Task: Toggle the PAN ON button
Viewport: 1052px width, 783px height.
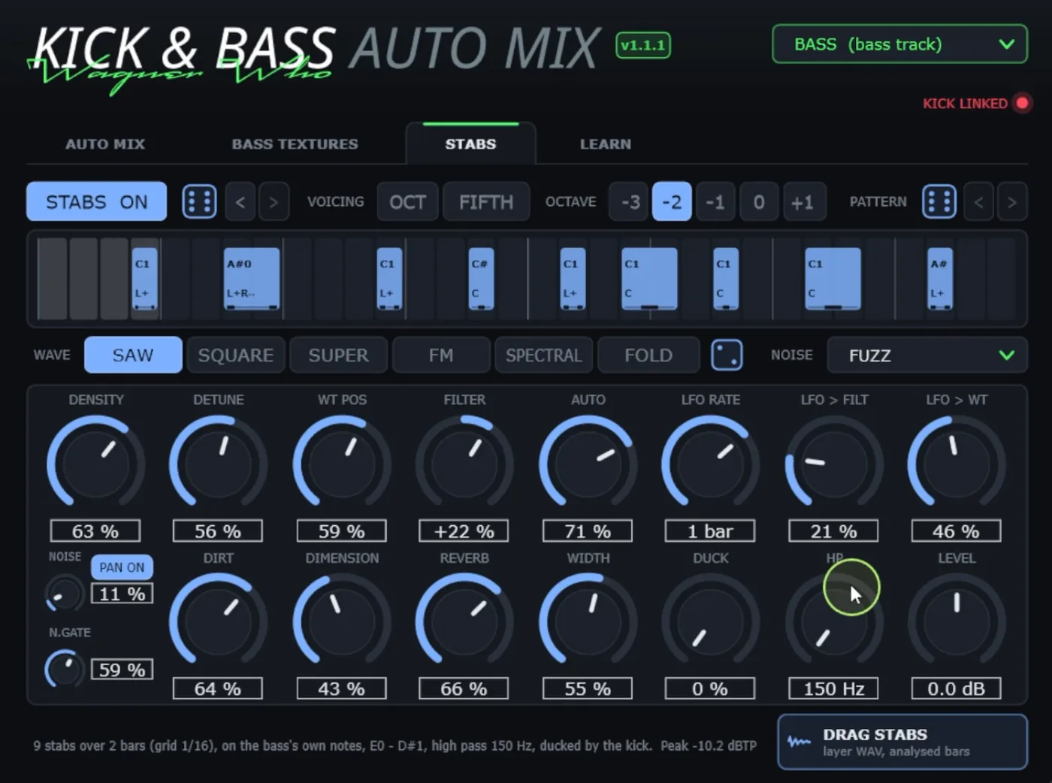Action: coord(122,567)
